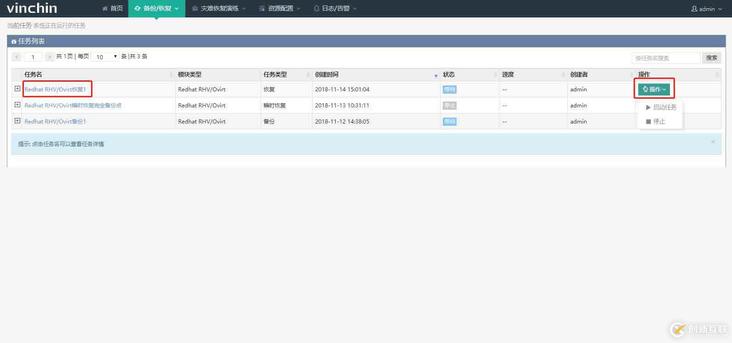Open the 备份/恢复 menu
The image size is (732, 343).
(156, 8)
